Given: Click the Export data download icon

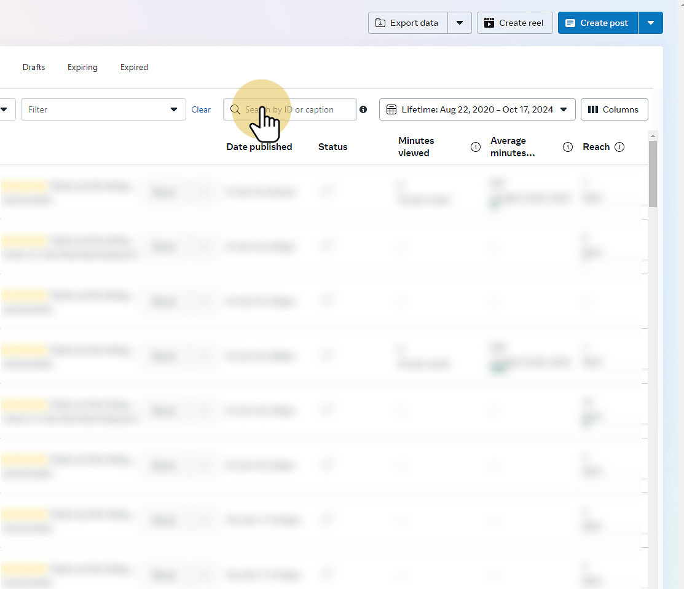Looking at the screenshot, I should tap(380, 23).
